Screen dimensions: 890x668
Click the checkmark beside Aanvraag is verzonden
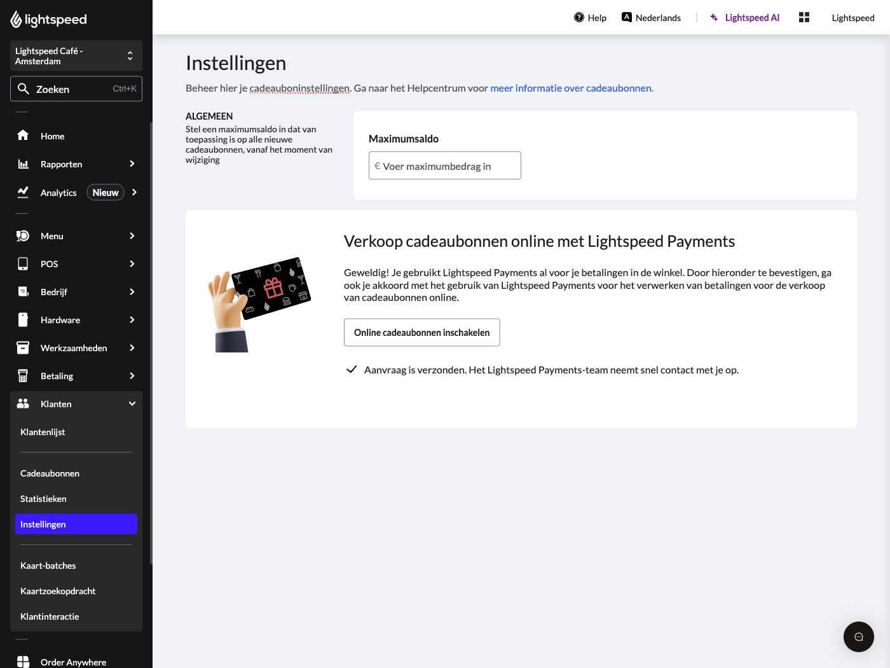tap(352, 370)
